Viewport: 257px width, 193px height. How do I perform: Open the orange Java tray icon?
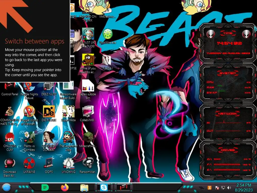[x=210, y=187]
